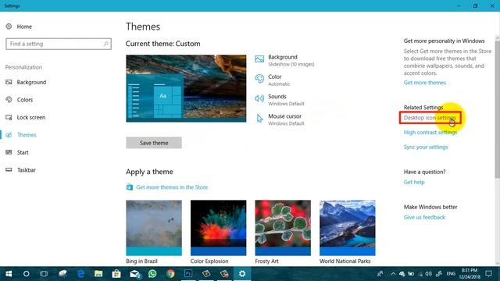Click Get more themes link on right panel
500x281 pixels.
tap(425, 83)
